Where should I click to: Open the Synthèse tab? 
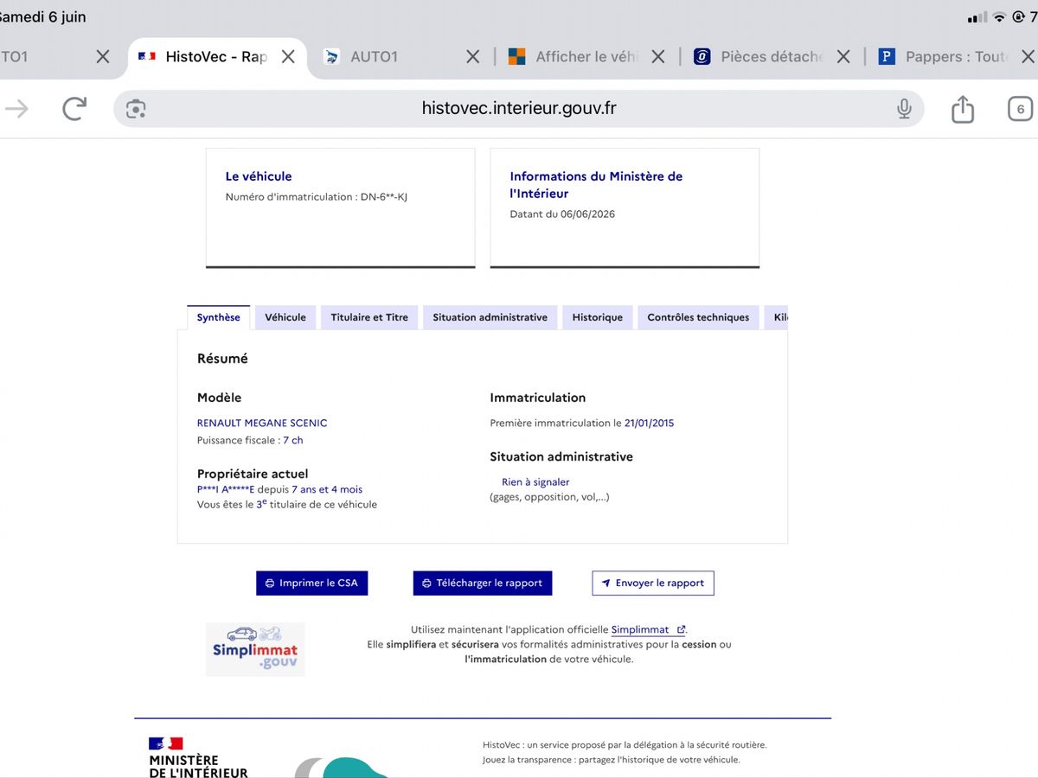pyautogui.click(x=219, y=317)
